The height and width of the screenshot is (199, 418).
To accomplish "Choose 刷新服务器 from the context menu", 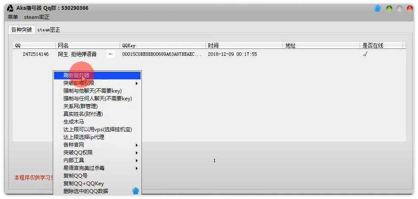I will coord(76,75).
